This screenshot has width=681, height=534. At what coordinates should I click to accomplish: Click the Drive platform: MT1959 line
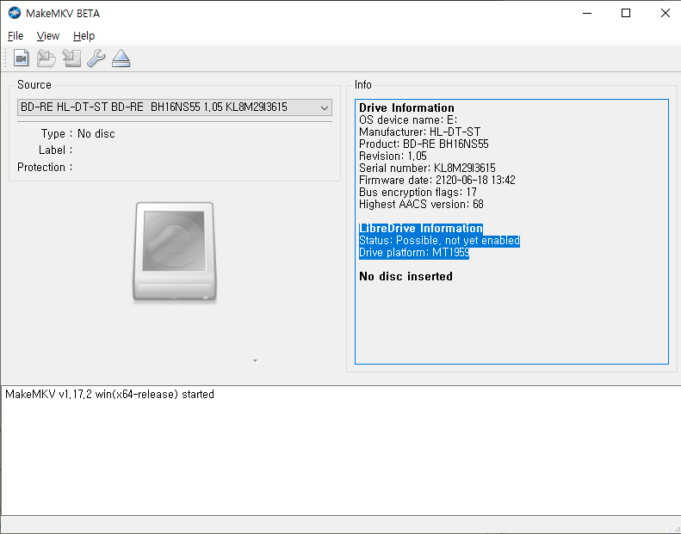pyautogui.click(x=414, y=253)
